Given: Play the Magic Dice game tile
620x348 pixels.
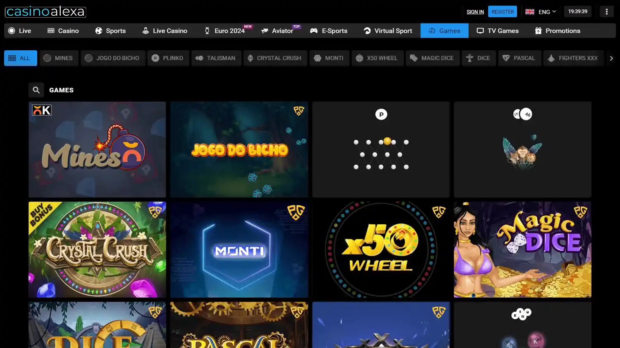Looking at the screenshot, I should click(x=523, y=249).
